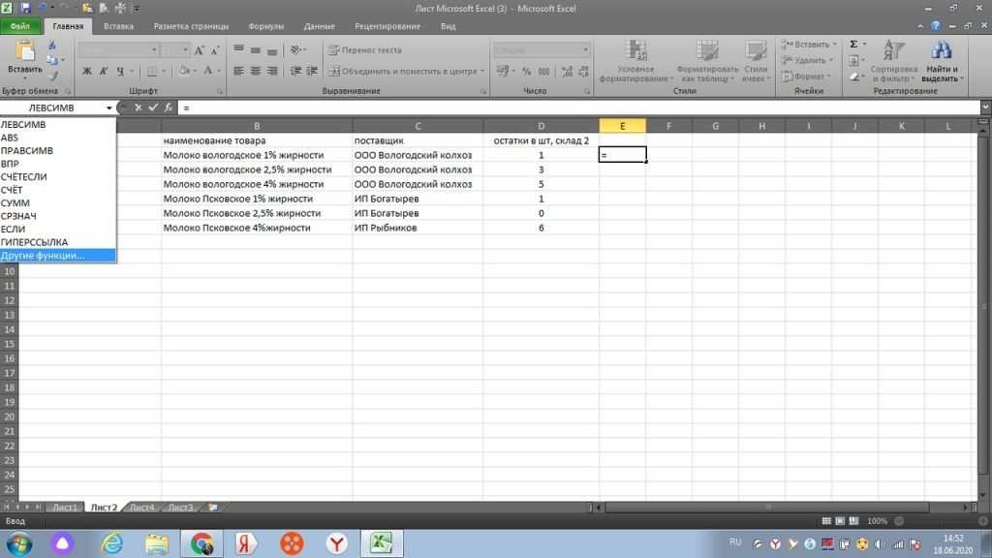Toggle align text right
Viewport: 992px width, 558px height.
click(x=272, y=72)
